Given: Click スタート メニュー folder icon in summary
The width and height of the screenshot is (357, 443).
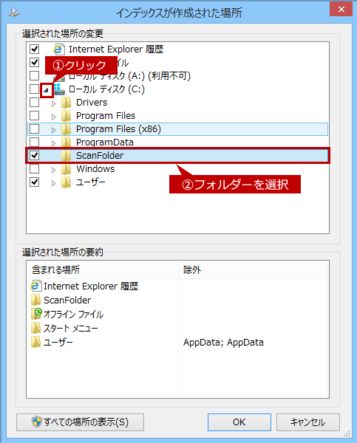Looking at the screenshot, I should [35, 328].
